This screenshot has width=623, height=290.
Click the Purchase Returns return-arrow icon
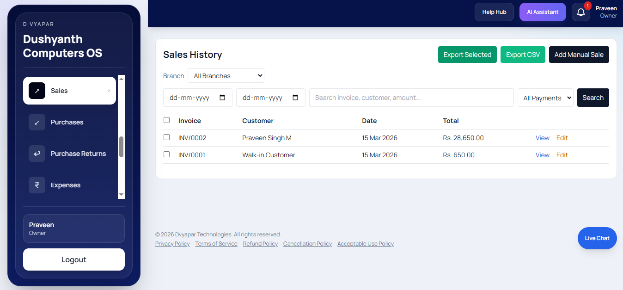(x=37, y=154)
